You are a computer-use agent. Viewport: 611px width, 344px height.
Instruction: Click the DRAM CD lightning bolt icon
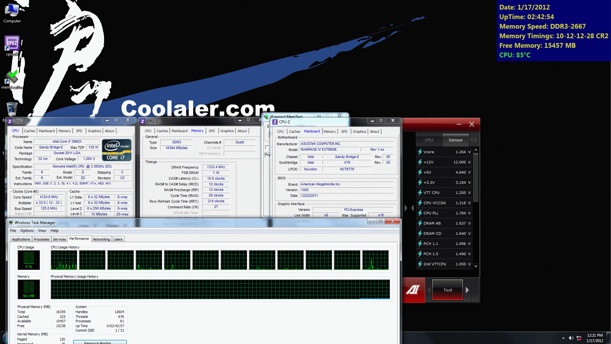click(x=420, y=233)
